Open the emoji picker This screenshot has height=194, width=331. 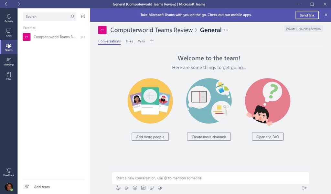click(x=135, y=188)
